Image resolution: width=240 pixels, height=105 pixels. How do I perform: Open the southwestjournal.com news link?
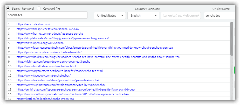coord(73,94)
